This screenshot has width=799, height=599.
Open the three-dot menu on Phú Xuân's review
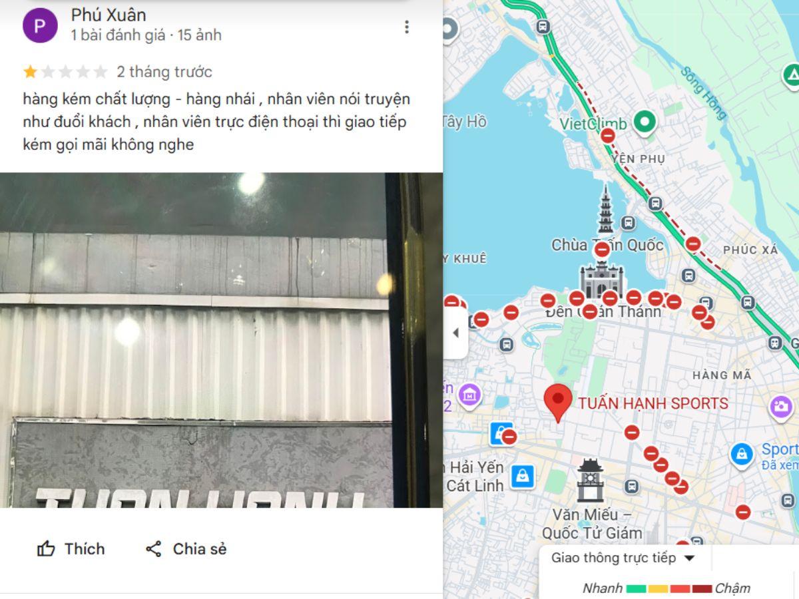tap(406, 27)
